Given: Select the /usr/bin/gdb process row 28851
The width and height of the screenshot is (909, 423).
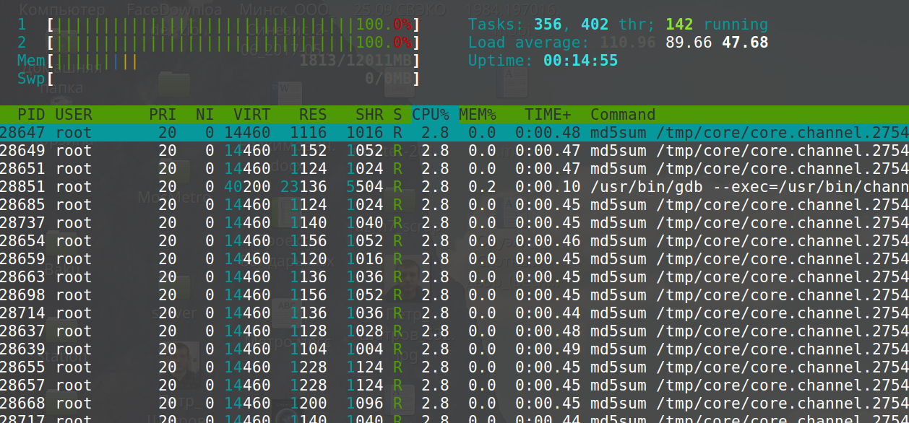Looking at the screenshot, I should tap(454, 187).
